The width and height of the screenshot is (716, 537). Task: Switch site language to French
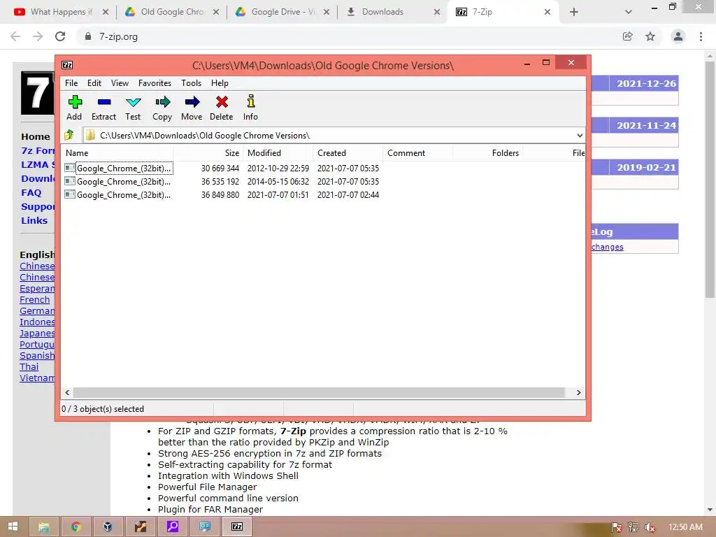35,299
